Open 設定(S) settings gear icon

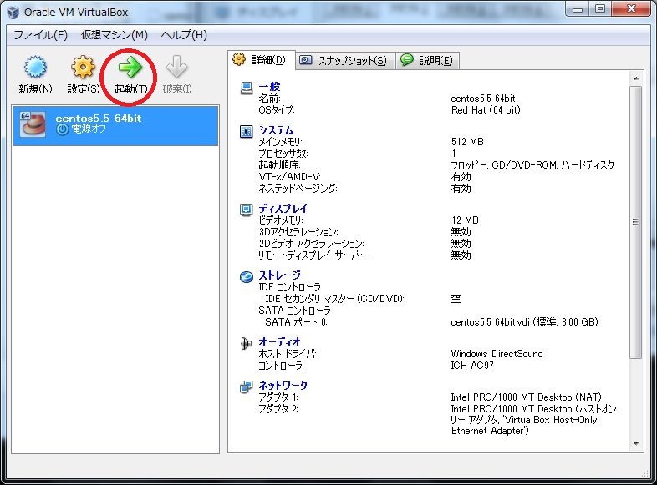(83, 67)
